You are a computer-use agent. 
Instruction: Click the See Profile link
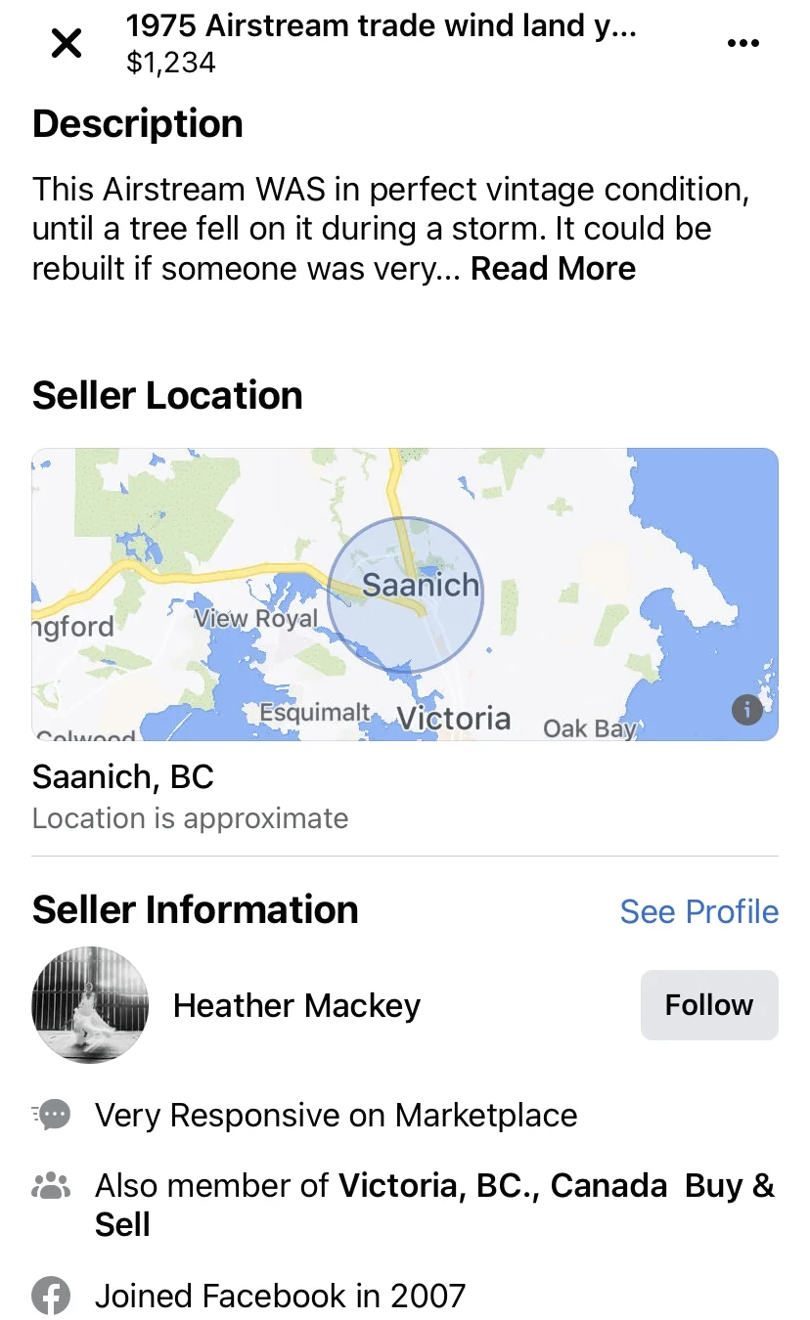click(x=698, y=911)
